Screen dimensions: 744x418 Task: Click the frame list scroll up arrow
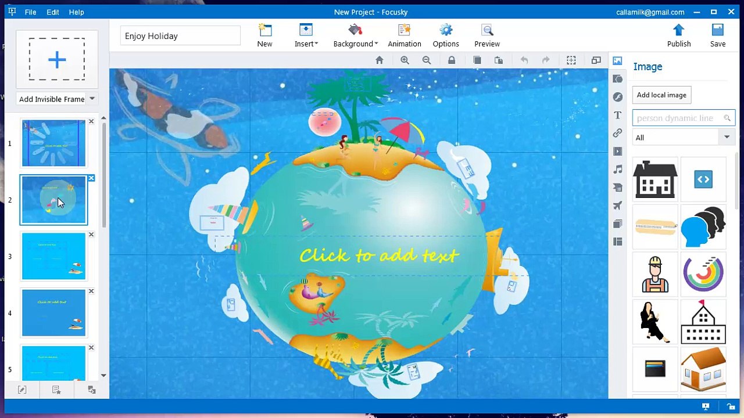[103, 118]
